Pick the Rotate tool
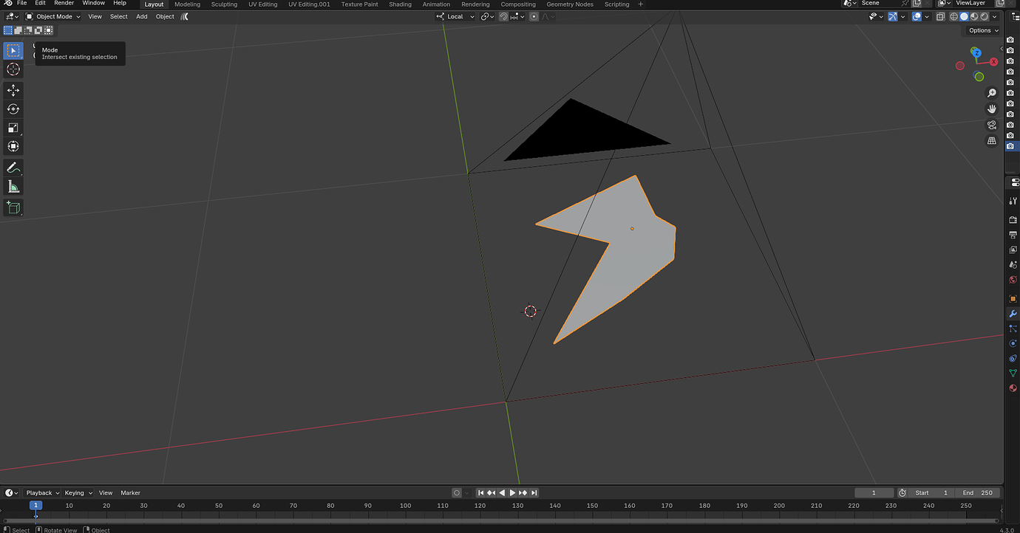 pos(13,109)
